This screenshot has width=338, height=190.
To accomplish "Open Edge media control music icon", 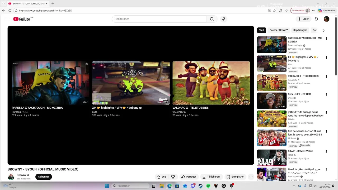I will click(281, 11).
